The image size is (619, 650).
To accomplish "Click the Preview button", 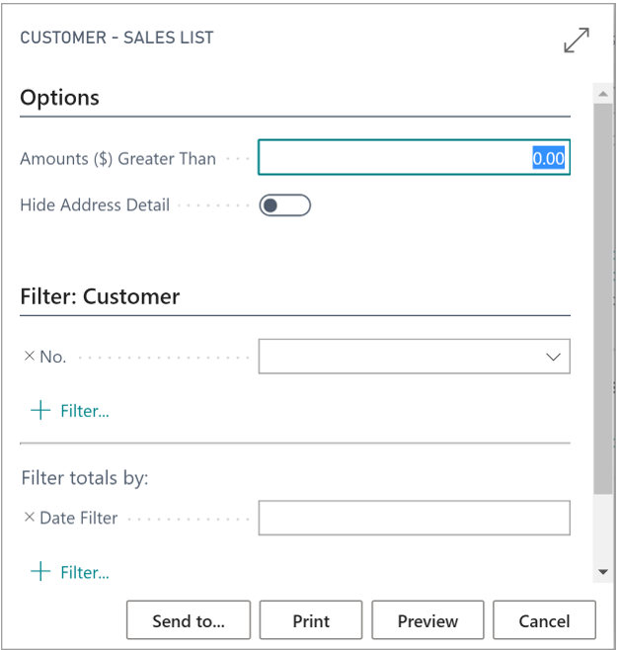I will 427,620.
